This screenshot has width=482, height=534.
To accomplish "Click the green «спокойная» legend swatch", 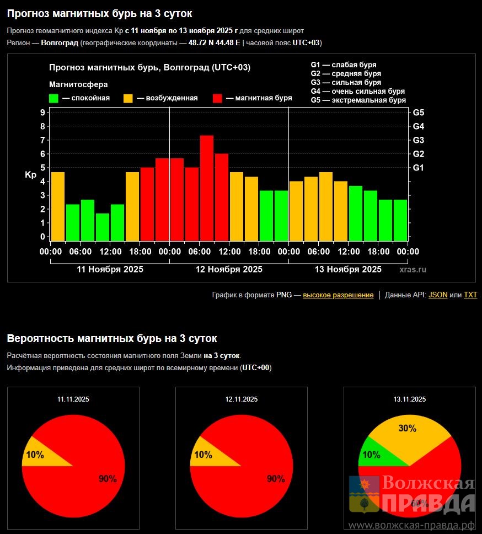I will pos(53,98).
